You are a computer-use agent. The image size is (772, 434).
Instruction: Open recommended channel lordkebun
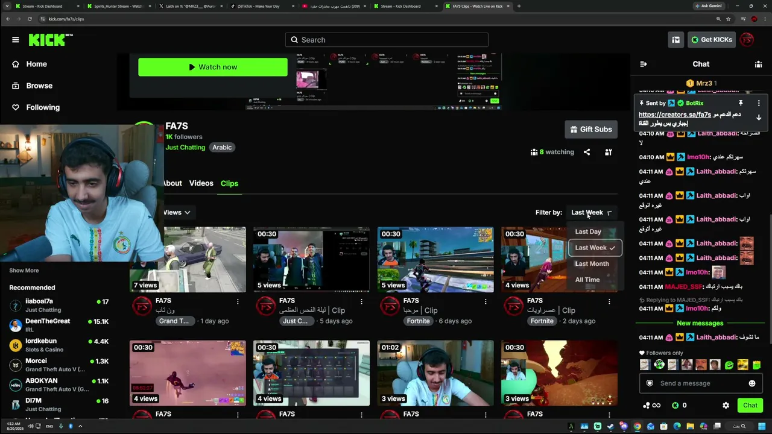pos(59,345)
